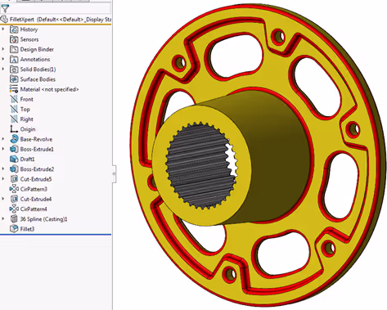Click the Boss-Extrude1 feature icon
The height and width of the screenshot is (310, 387).
(14, 149)
